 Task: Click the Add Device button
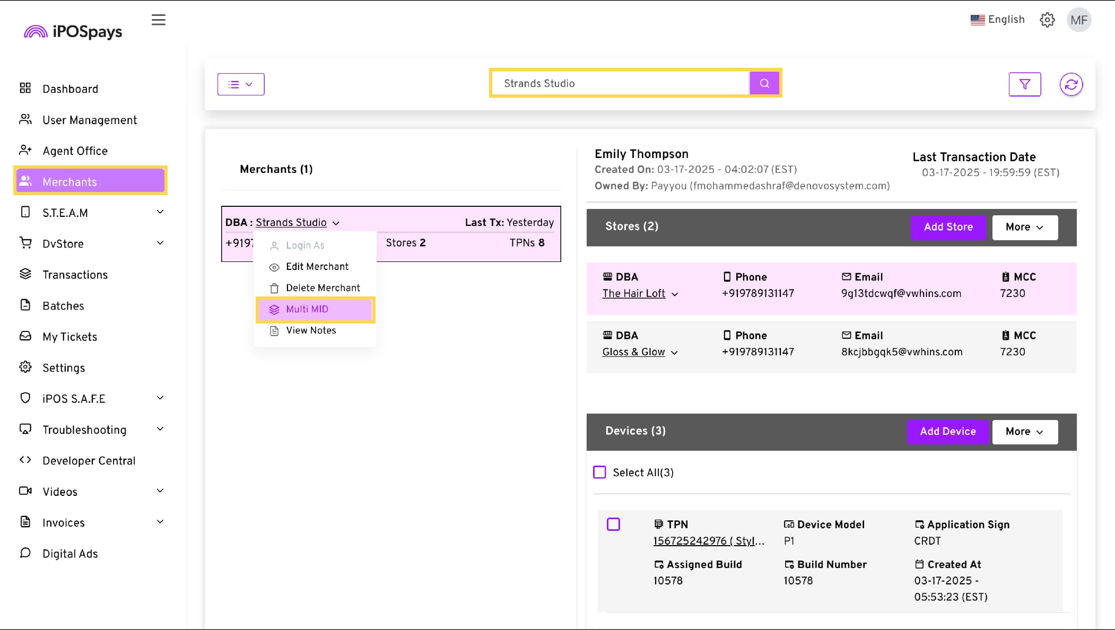[x=947, y=432]
